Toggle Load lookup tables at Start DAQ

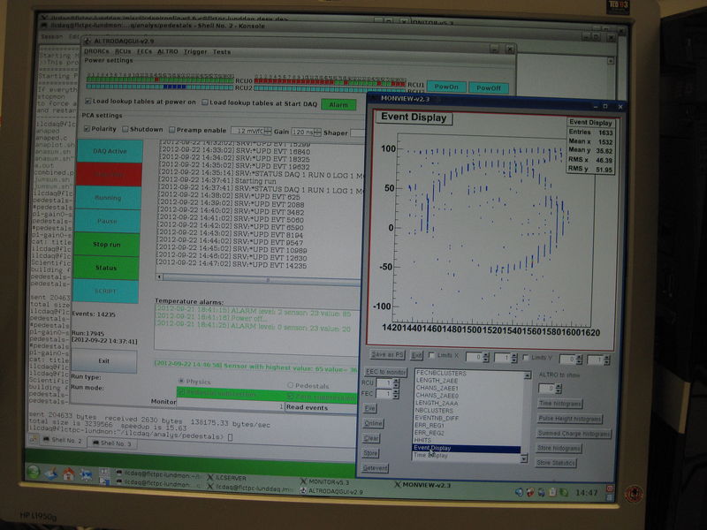[x=205, y=102]
